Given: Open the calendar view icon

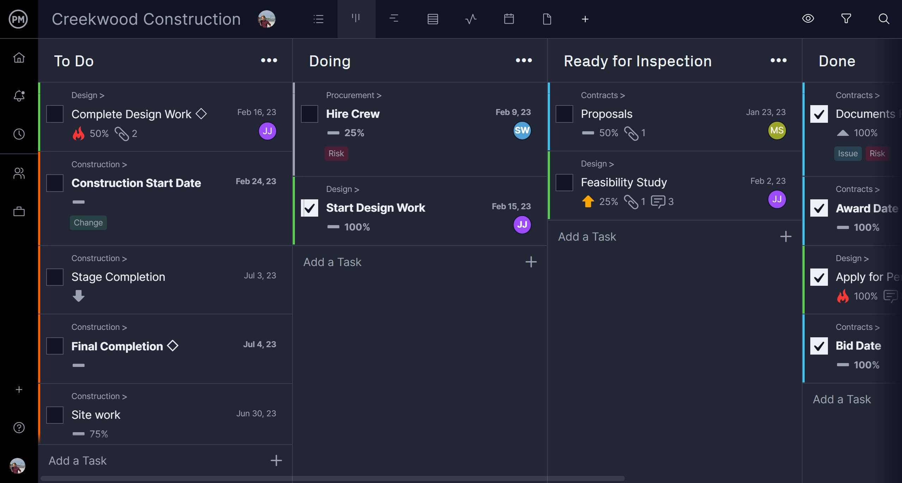Looking at the screenshot, I should tap(508, 18).
